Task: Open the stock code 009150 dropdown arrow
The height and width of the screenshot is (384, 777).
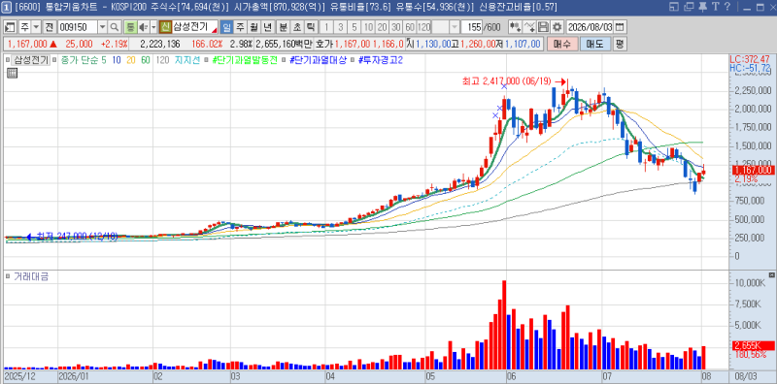Action: click(x=103, y=27)
